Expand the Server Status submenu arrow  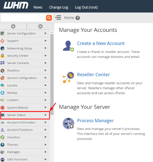[46, 115]
